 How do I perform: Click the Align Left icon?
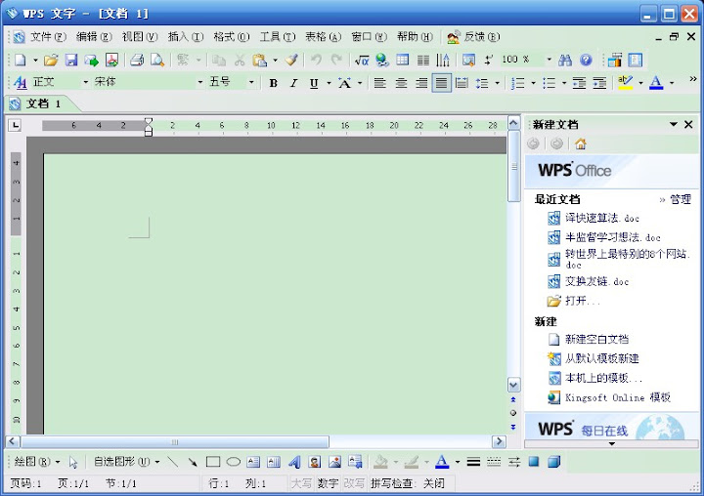(380, 83)
